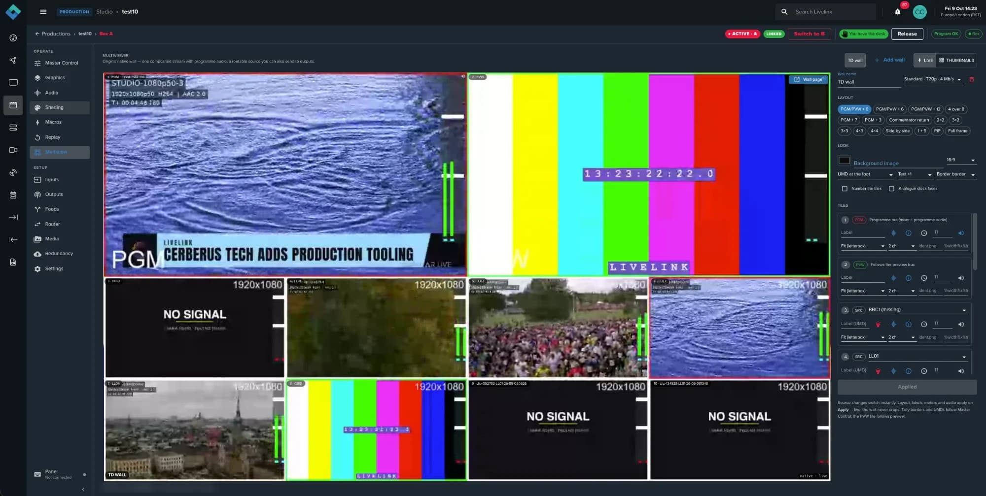Open the LL01 source dropdown on tile 4
This screenshot has height=496, width=986.
pos(917,356)
